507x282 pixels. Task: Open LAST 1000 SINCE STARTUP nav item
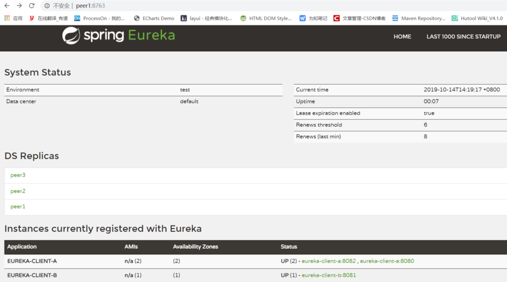point(463,37)
